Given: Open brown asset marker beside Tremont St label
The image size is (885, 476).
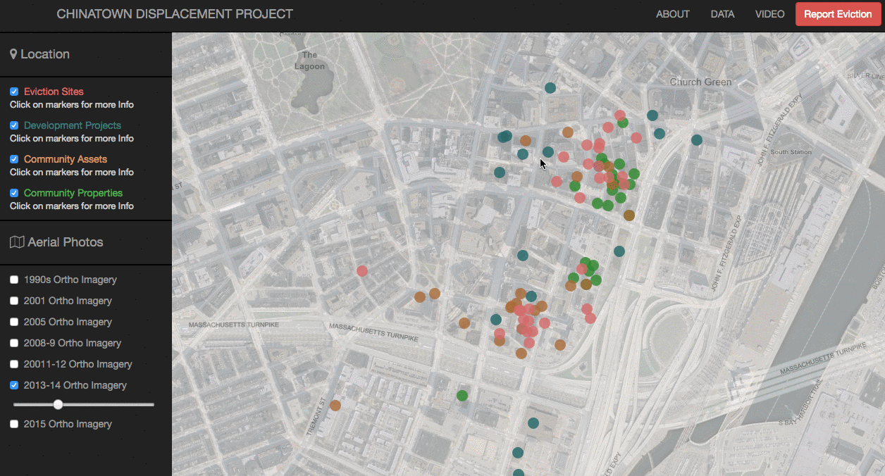Looking at the screenshot, I should click(x=335, y=406).
